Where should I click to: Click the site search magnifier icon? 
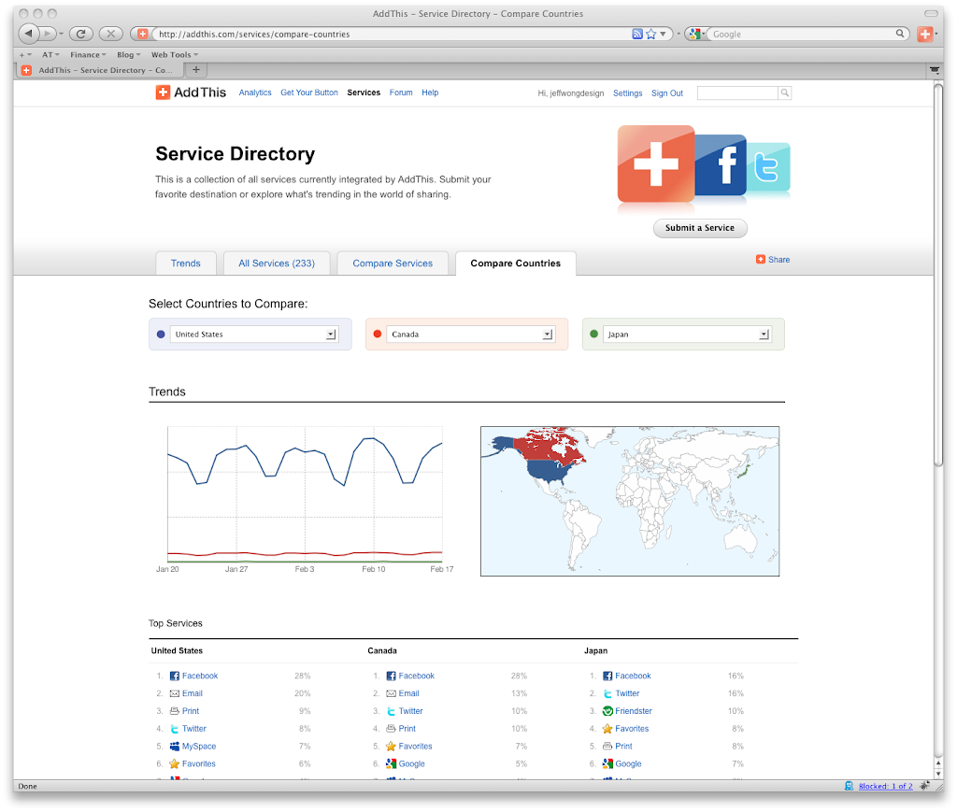tap(785, 93)
